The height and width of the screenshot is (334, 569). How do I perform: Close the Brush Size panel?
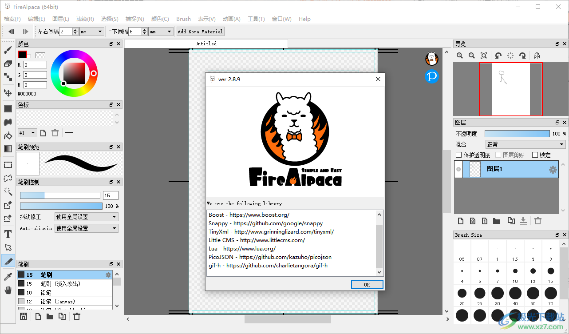564,235
